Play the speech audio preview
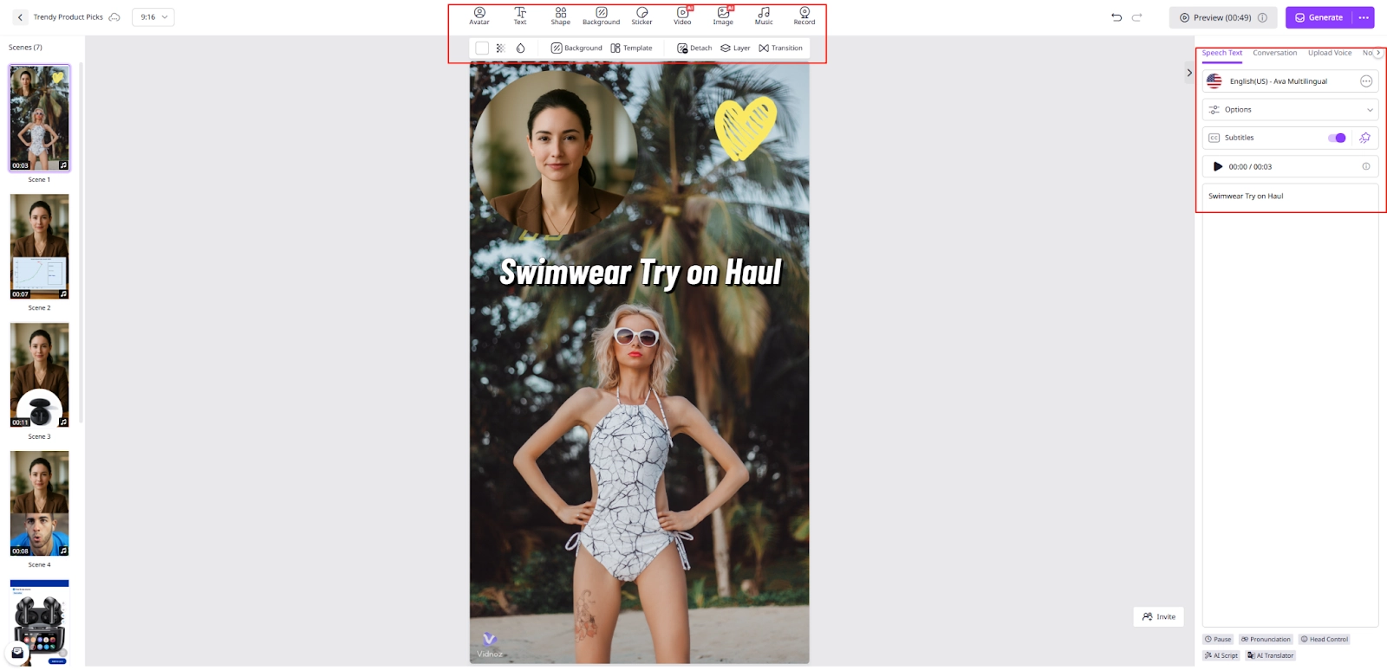The height and width of the screenshot is (670, 1387). point(1217,167)
